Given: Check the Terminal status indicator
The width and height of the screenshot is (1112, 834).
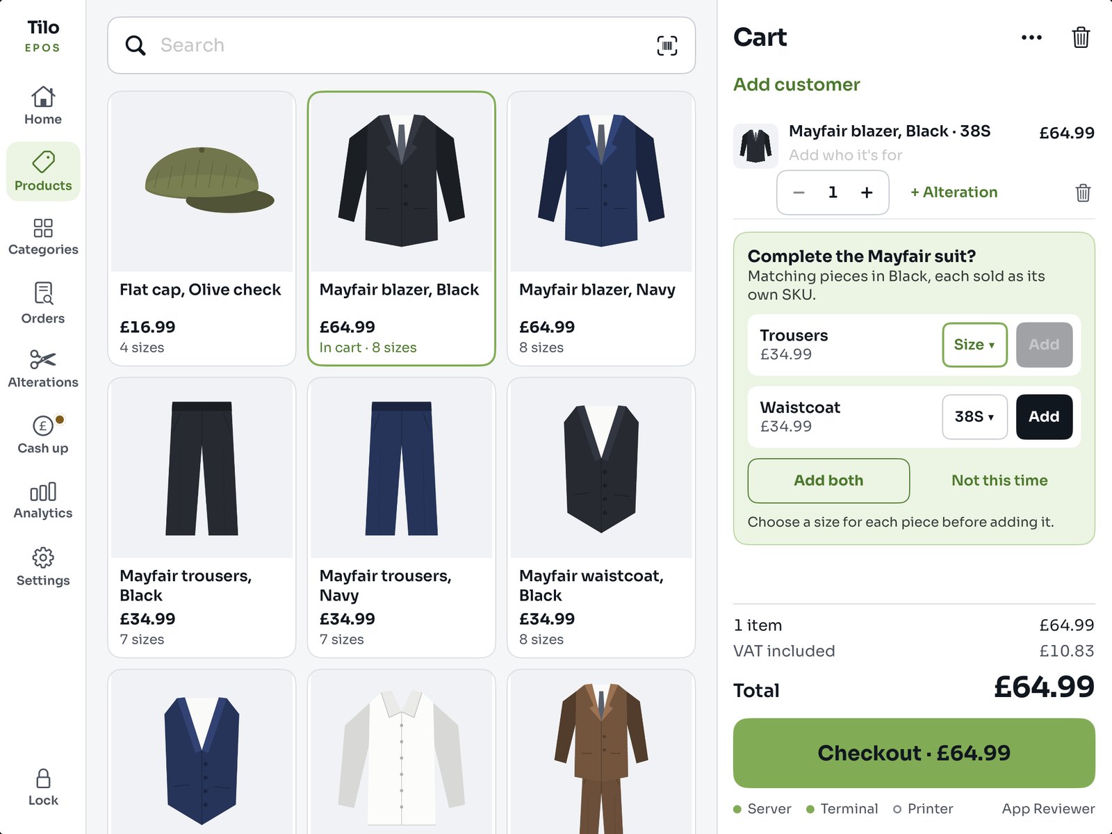Looking at the screenshot, I should tap(842, 809).
